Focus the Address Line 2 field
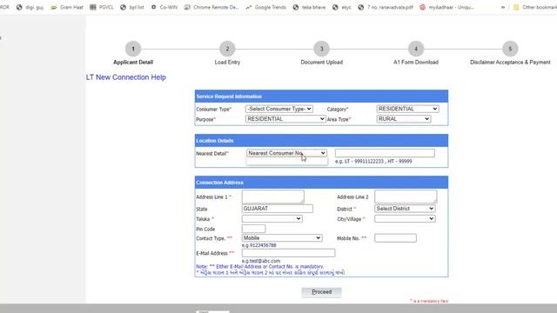Screen dimensions: 557x313 coord(406,196)
